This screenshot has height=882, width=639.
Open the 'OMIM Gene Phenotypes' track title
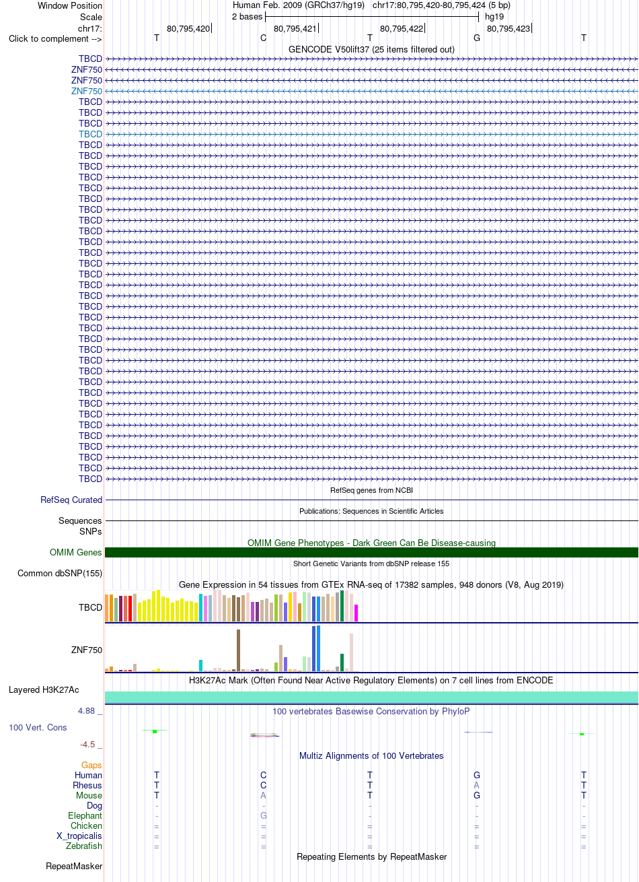(371, 543)
